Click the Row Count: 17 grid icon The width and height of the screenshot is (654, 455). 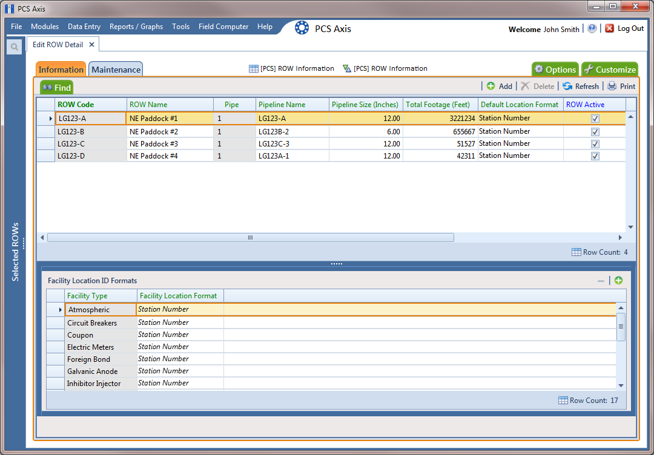coord(563,401)
